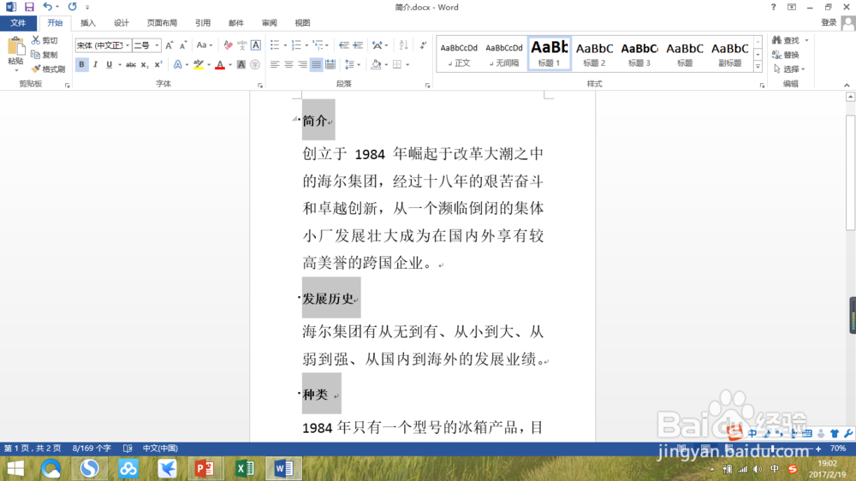
Task: Align paragraph text to the left
Action: click(275, 64)
